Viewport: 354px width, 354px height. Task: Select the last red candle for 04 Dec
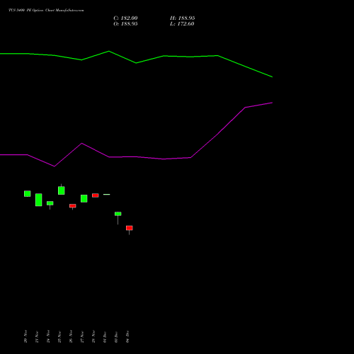[x=130, y=228]
